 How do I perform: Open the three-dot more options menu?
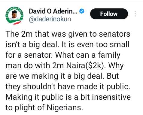(x=135, y=14)
